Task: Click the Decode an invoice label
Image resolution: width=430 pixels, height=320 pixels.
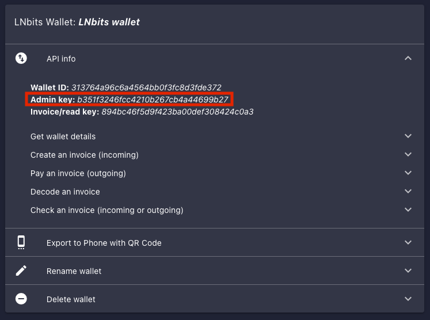Action: pos(65,192)
